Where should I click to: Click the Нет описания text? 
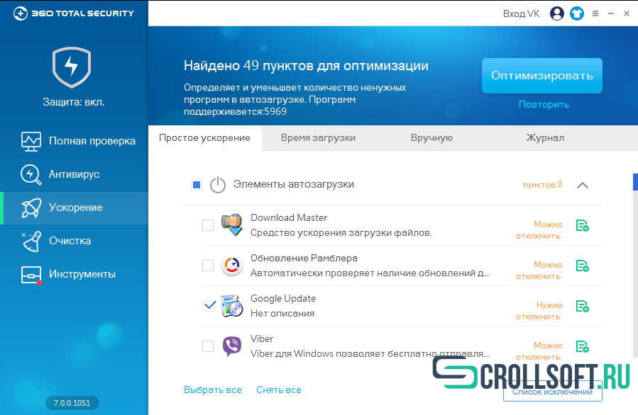pyautogui.click(x=282, y=314)
